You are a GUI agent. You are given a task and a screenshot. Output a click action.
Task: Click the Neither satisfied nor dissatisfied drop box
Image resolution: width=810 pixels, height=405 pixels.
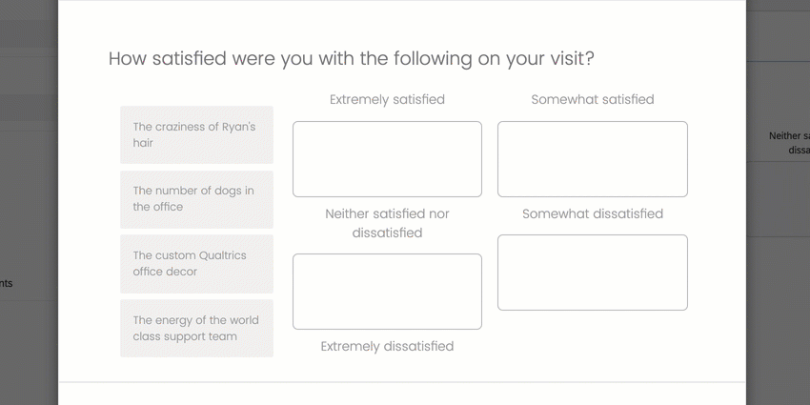387,292
